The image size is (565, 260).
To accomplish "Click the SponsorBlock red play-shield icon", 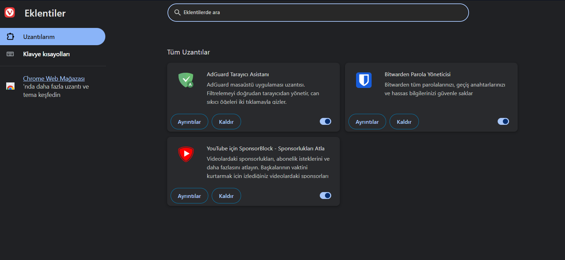I will (186, 154).
